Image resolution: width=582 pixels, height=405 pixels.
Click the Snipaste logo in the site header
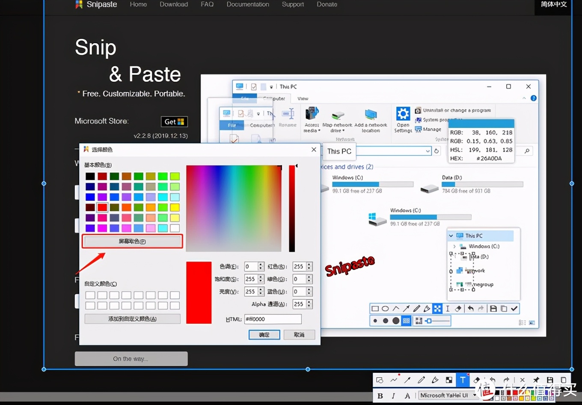point(96,4)
